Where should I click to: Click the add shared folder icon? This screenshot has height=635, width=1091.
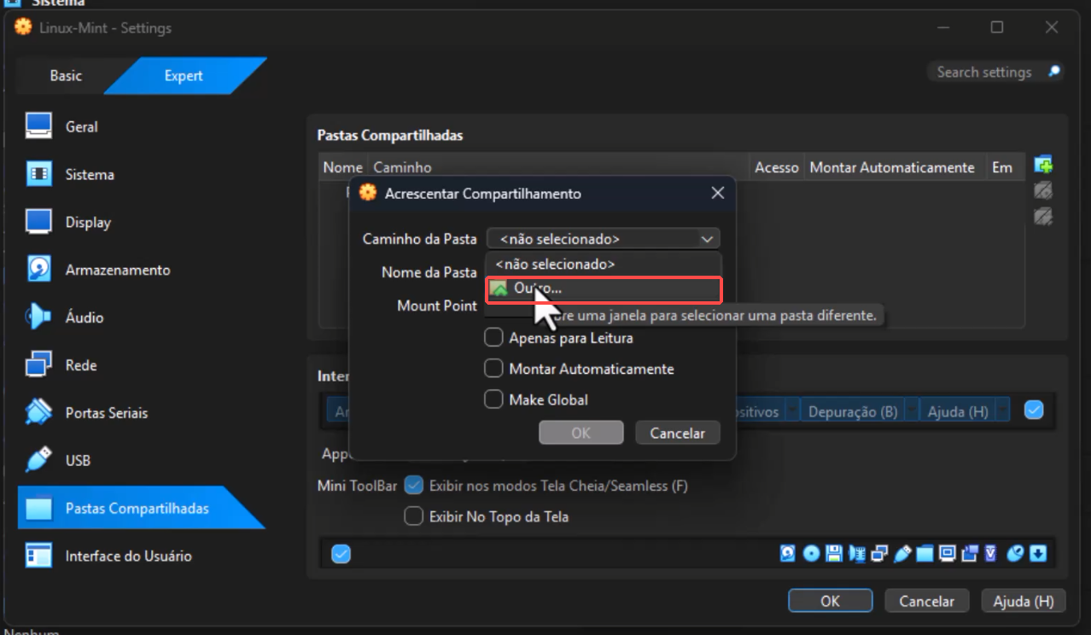tap(1042, 165)
